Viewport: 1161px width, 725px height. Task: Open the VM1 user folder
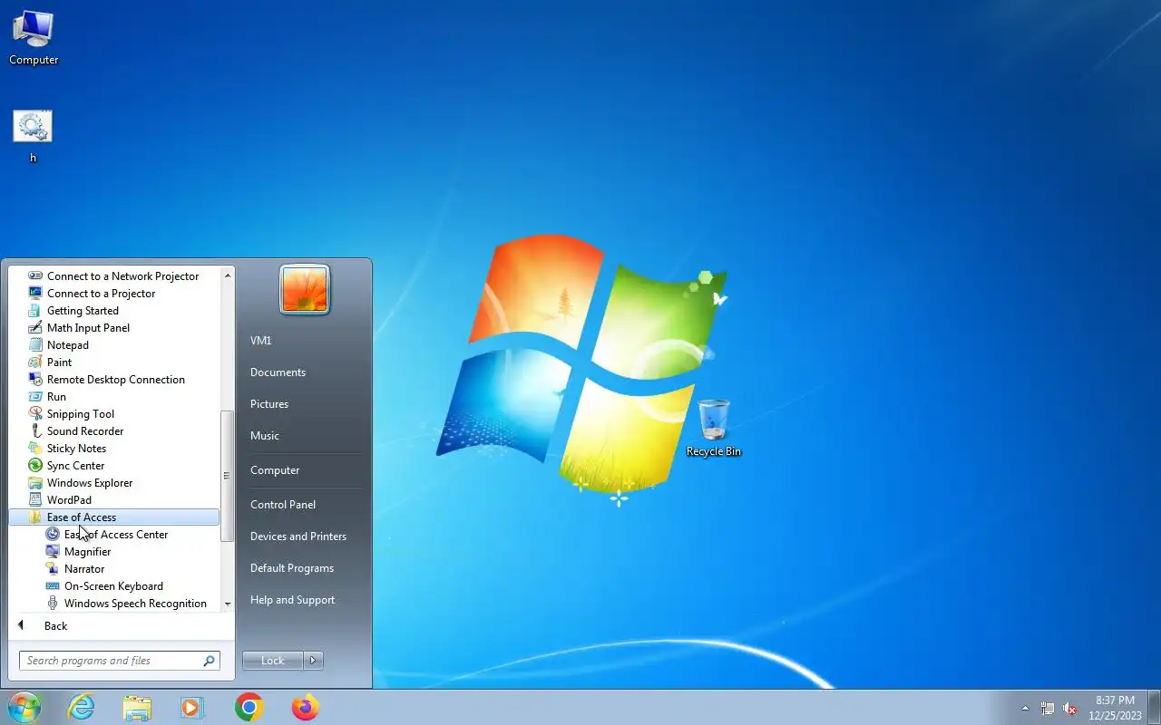[x=304, y=341]
